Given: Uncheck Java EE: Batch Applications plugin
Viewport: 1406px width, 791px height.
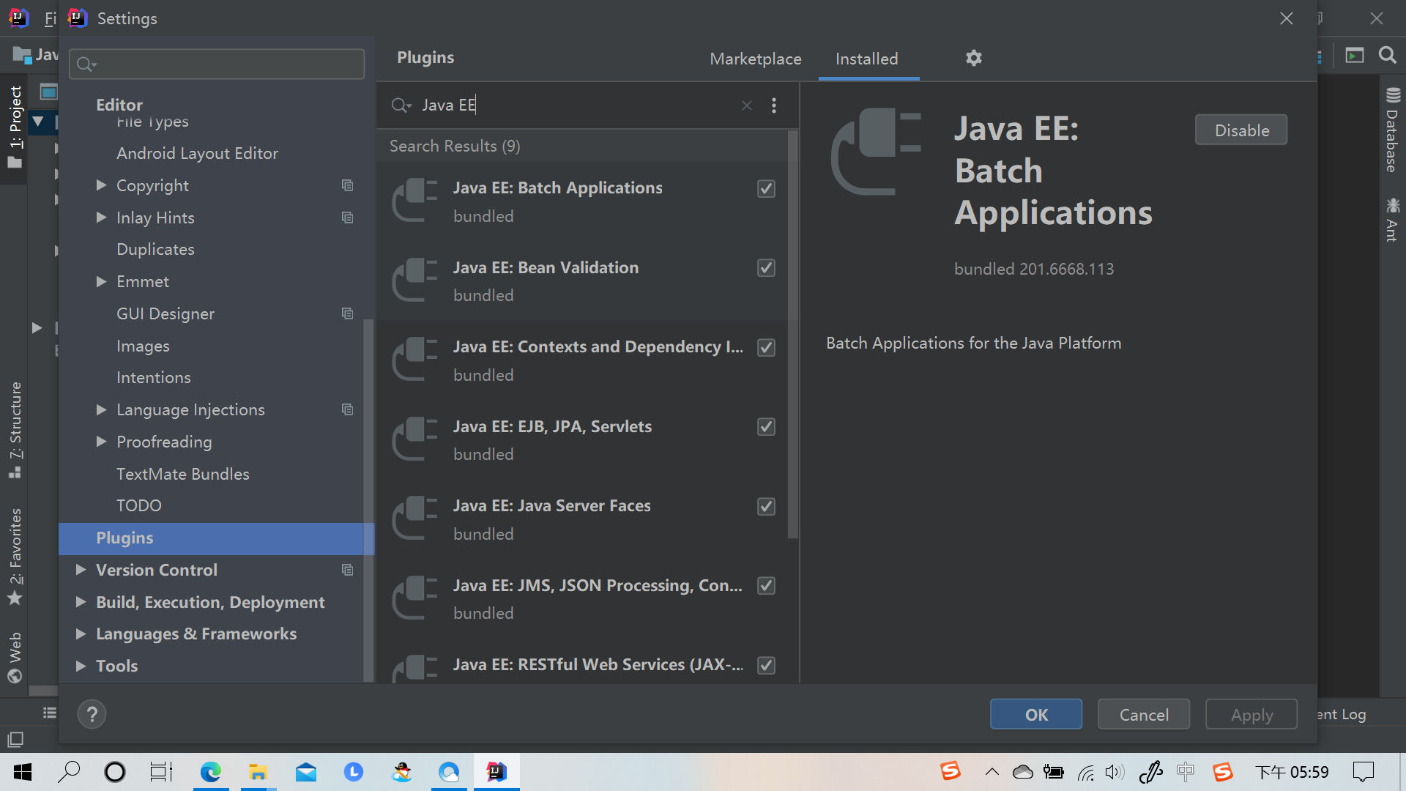Looking at the screenshot, I should 766,188.
